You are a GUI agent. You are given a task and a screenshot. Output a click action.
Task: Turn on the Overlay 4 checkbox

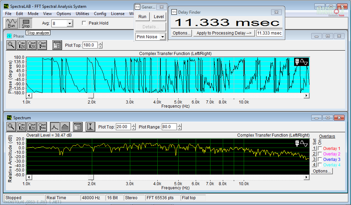[320, 165]
